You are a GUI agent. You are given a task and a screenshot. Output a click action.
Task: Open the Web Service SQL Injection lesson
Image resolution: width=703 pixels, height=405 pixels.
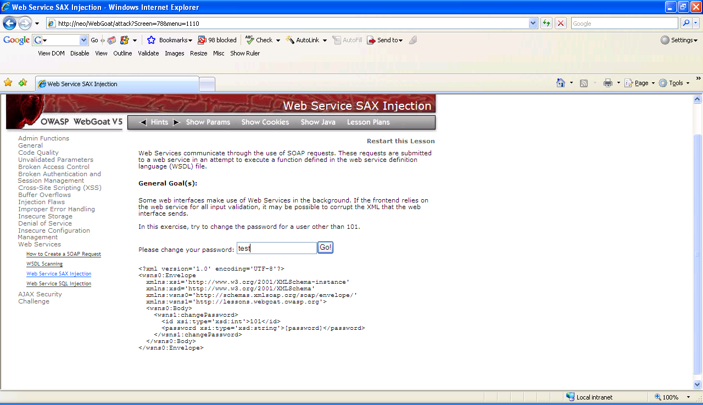click(59, 284)
